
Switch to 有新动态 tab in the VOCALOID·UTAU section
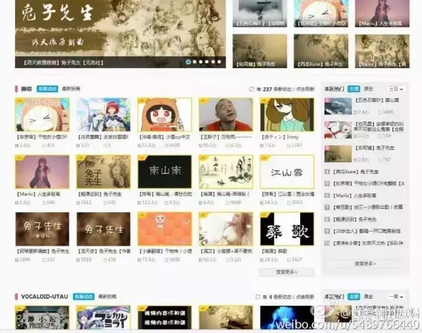point(84,297)
